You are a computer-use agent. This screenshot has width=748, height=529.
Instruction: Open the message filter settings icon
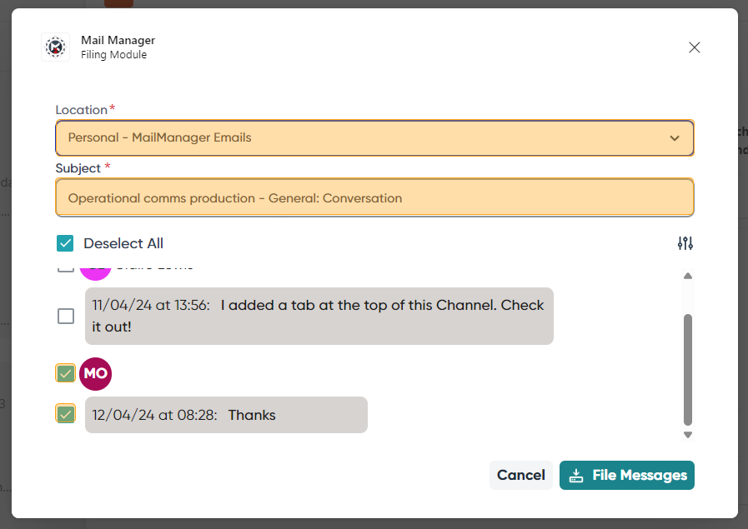(685, 243)
